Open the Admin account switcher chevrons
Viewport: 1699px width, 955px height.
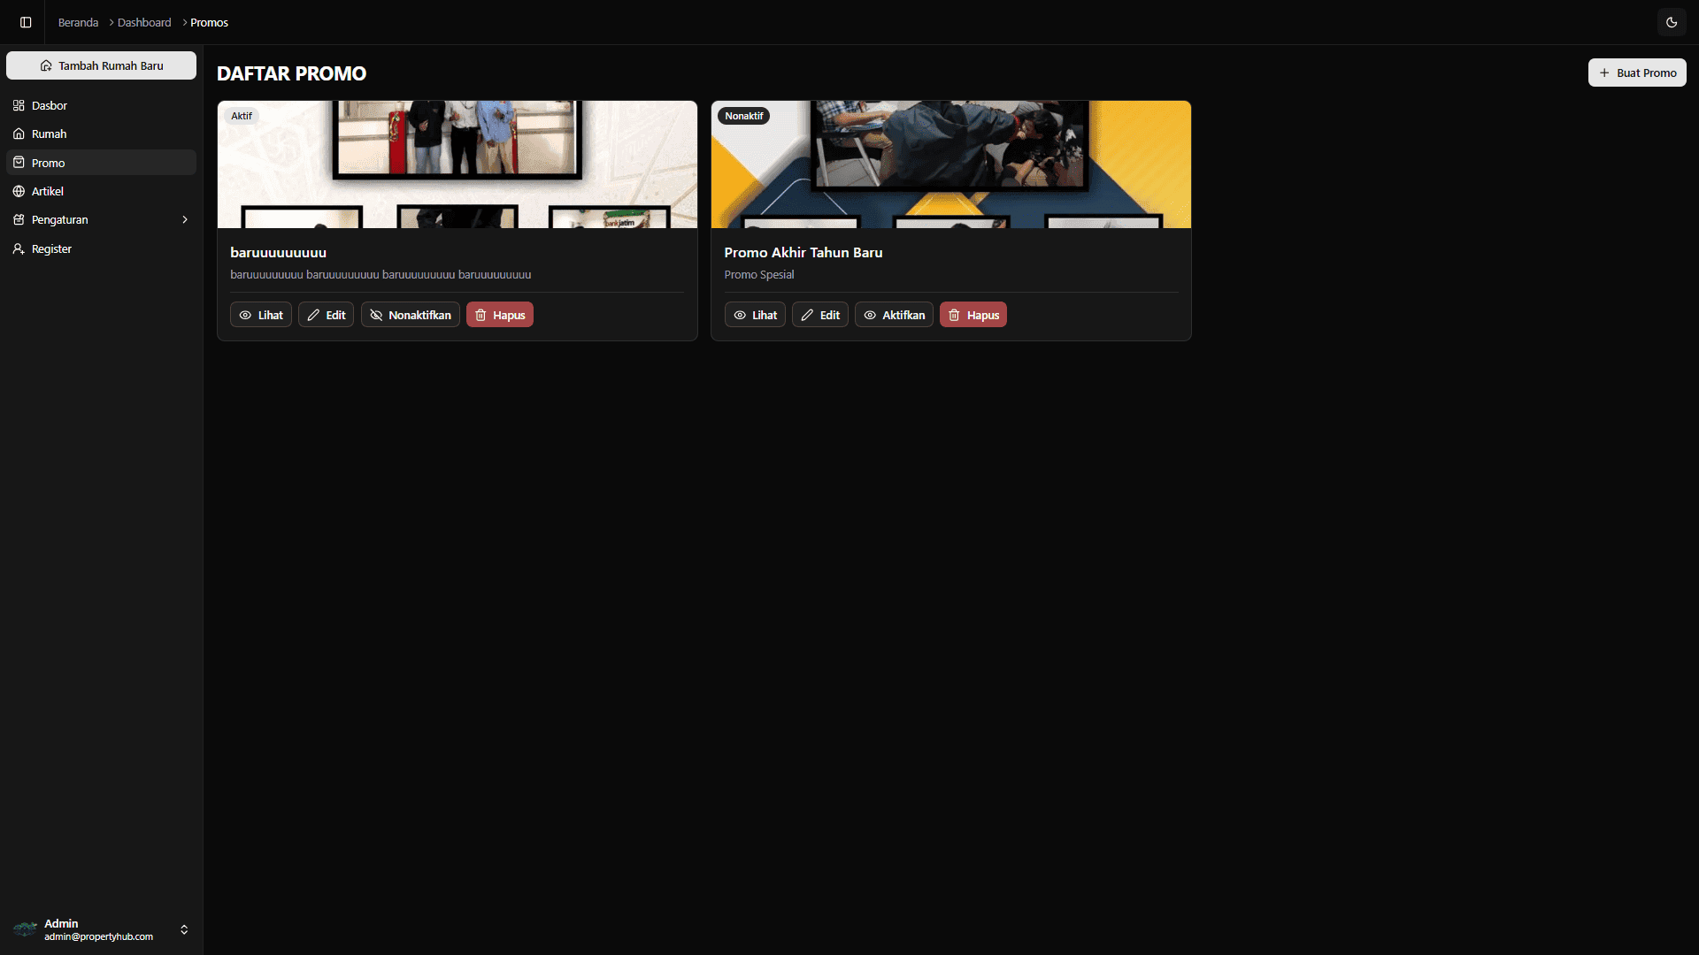click(184, 929)
